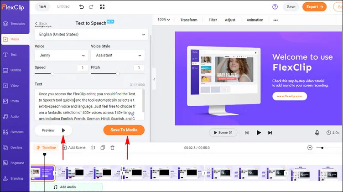Open the Templates sidebar section
This screenshot has width=343, height=192.
(x=14, y=24)
